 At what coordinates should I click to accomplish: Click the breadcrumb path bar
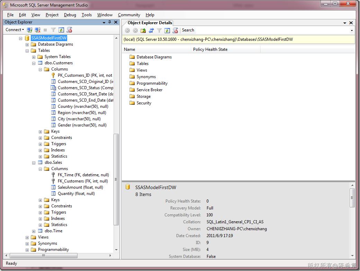click(238, 39)
